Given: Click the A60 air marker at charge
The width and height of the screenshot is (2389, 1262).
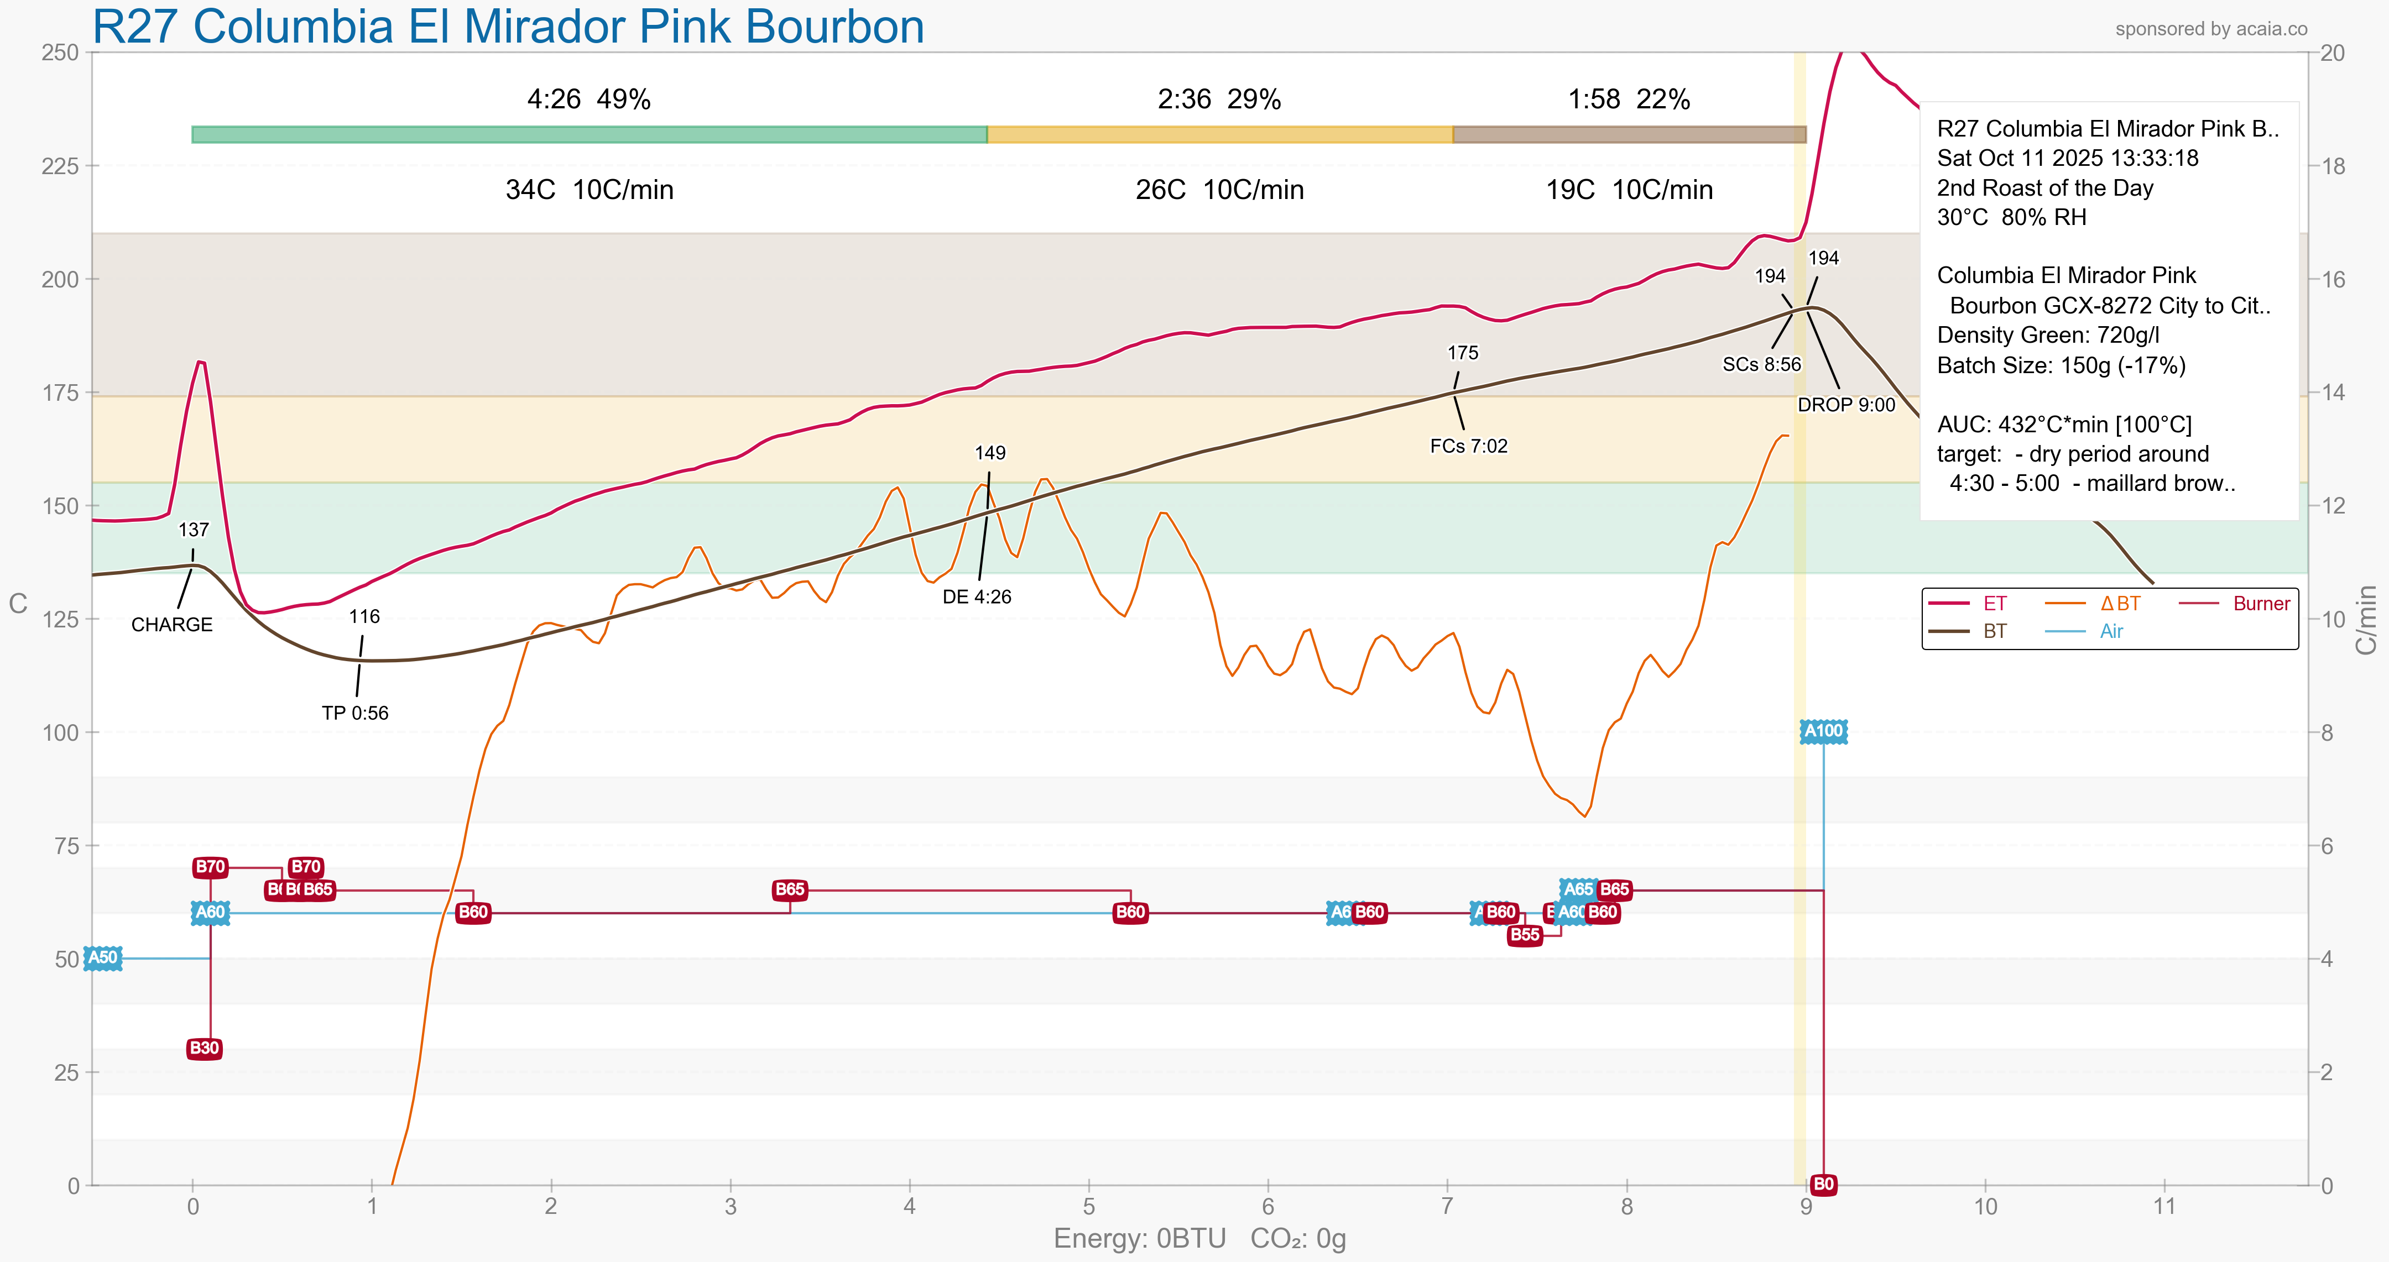Looking at the screenshot, I should point(210,913).
